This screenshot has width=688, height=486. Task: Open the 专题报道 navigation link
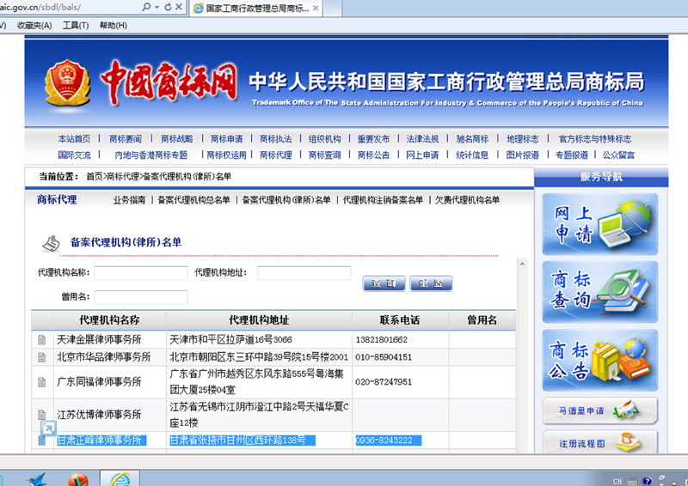572,155
